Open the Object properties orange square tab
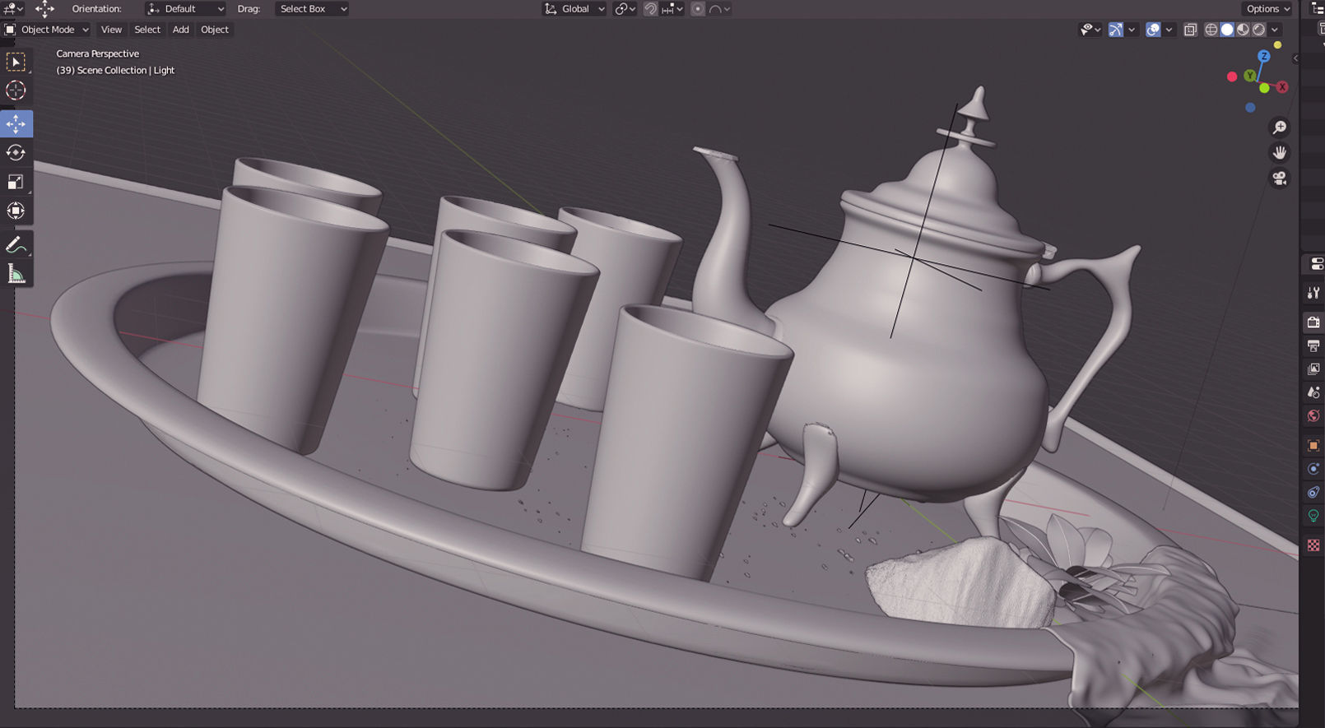 [1313, 445]
